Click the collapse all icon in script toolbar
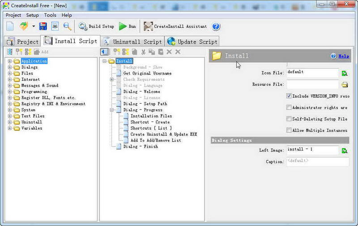 point(126,52)
